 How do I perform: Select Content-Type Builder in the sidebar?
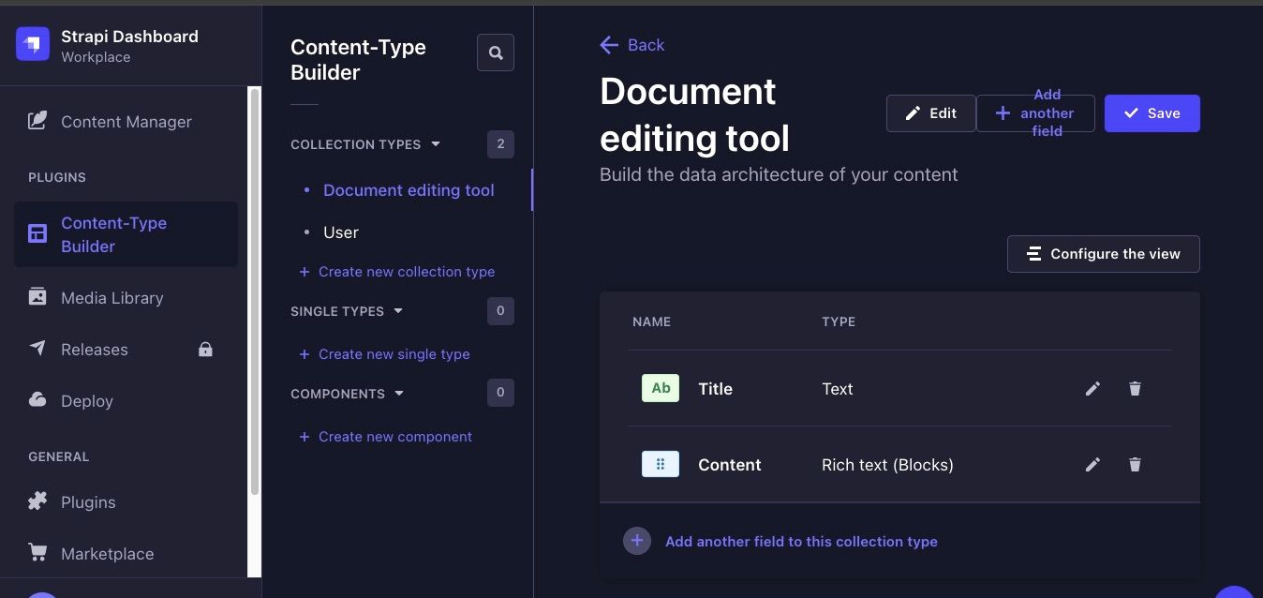click(126, 234)
